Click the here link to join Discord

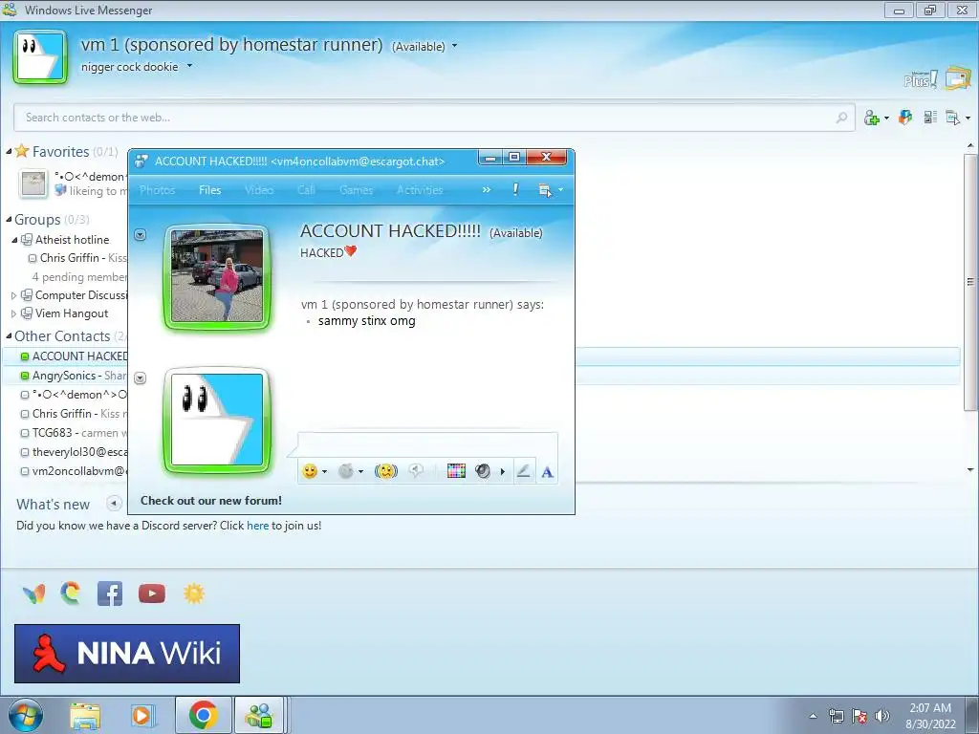coord(257,526)
